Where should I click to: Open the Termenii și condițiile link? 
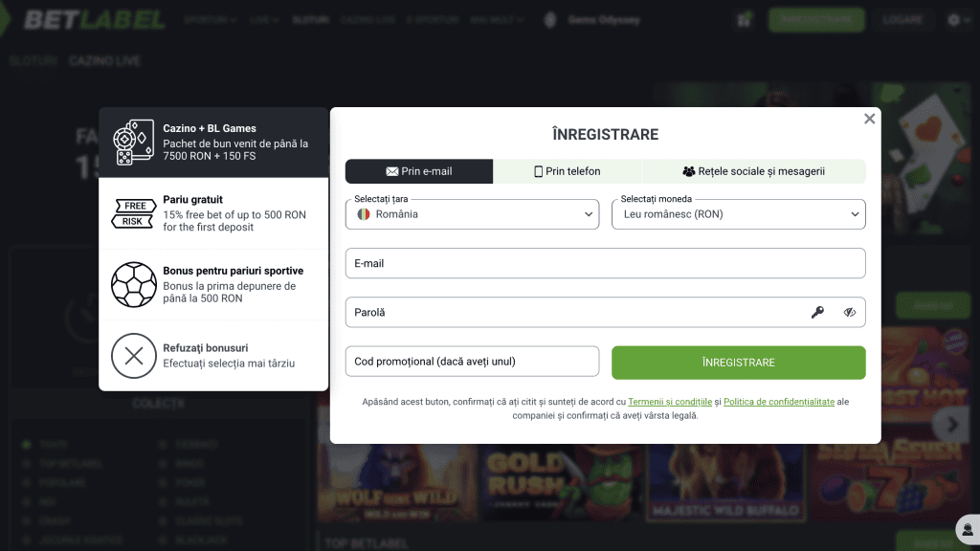pos(670,402)
